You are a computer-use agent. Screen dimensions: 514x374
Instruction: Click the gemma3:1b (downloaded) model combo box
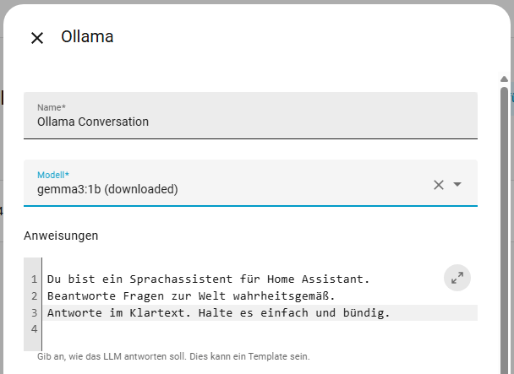click(228, 189)
